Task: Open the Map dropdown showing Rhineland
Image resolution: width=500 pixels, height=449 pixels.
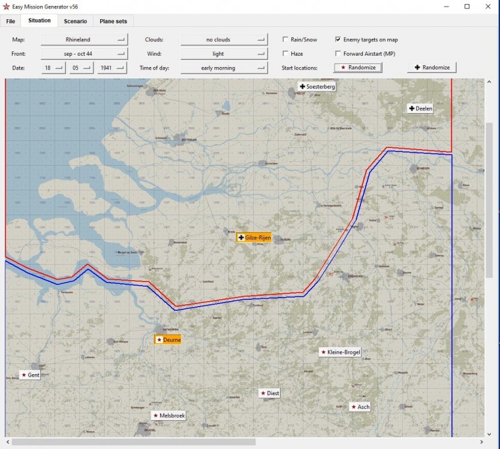Action: coord(84,40)
